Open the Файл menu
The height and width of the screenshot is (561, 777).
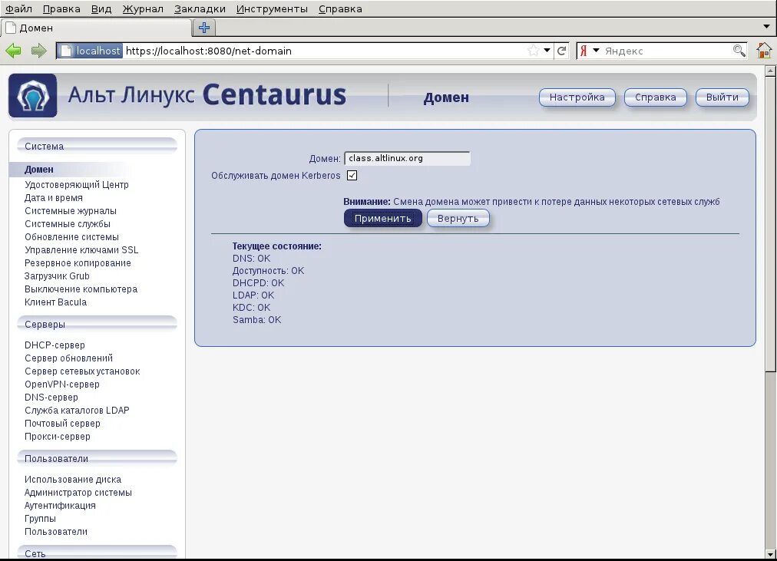point(18,9)
